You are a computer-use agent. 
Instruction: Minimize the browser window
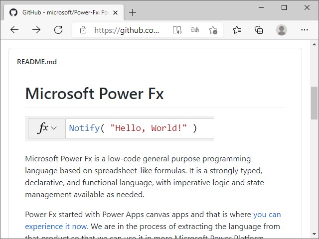coord(261,7)
